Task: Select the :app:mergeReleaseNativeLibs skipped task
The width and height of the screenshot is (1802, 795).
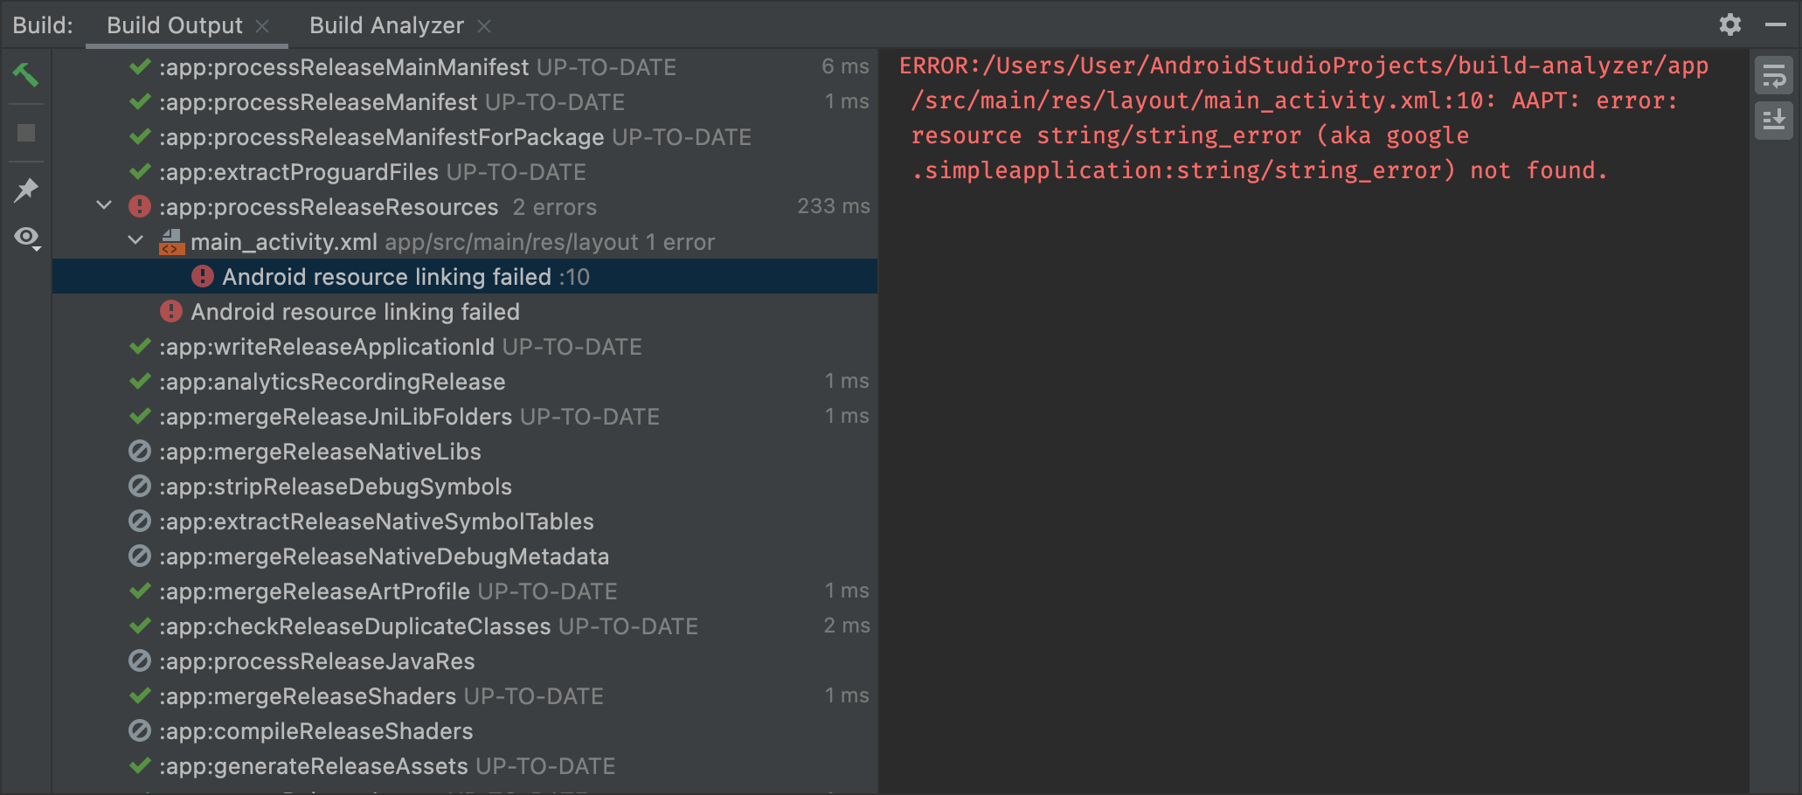Action: (320, 452)
